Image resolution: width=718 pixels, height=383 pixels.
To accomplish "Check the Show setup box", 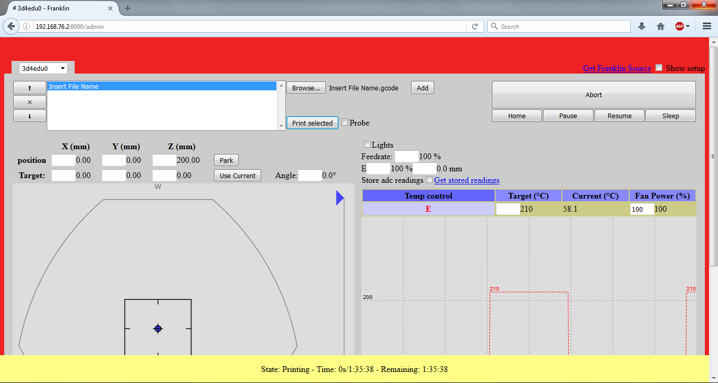I will click(x=659, y=68).
